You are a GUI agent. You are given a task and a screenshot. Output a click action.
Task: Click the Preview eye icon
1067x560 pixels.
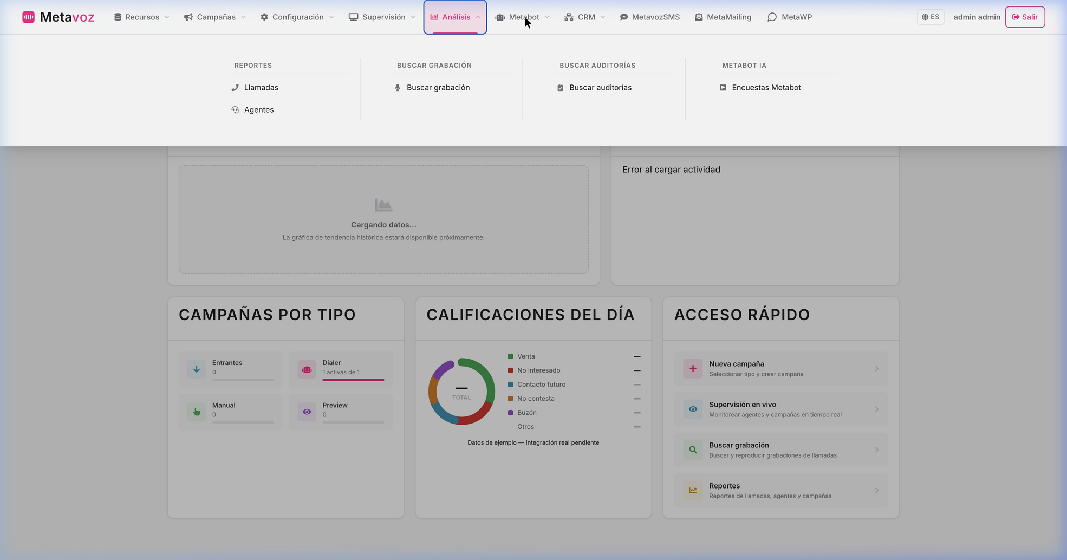[307, 412]
